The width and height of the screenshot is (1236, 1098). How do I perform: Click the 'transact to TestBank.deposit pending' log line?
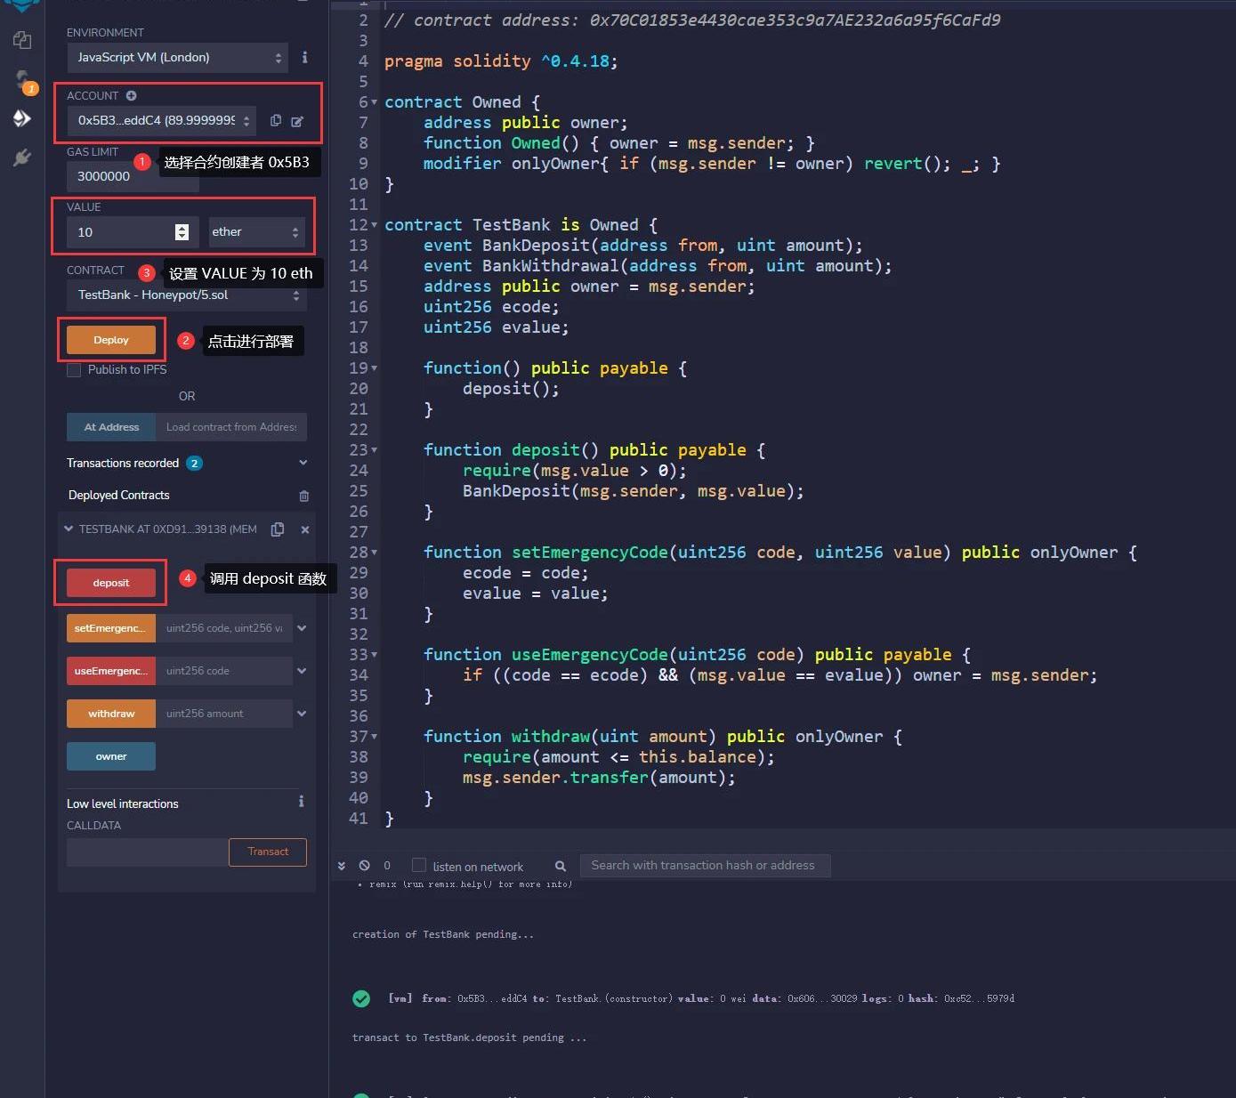coord(469,1037)
